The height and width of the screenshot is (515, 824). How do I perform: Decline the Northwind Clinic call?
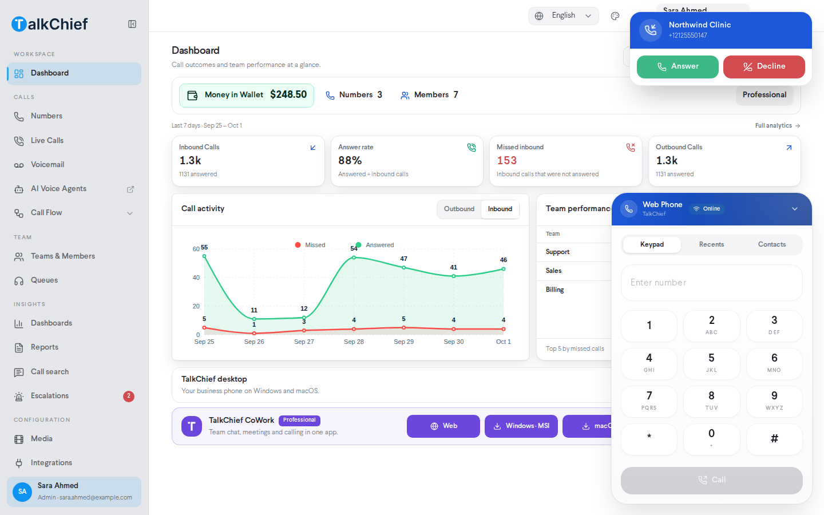pyautogui.click(x=764, y=67)
